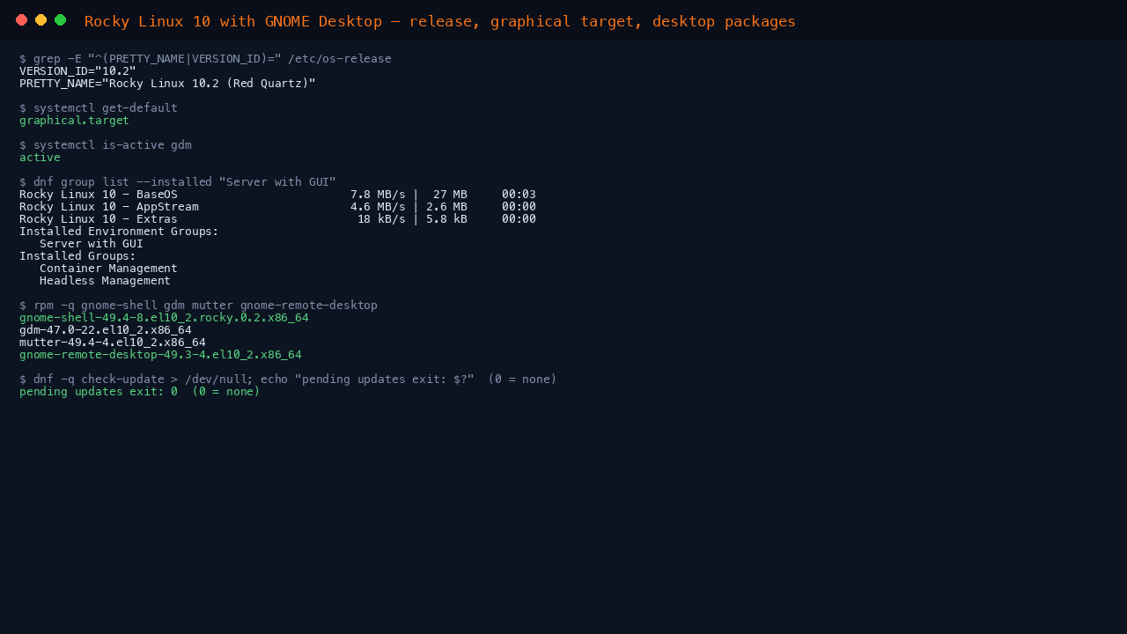Click the "00:03" elapsed time value

tap(519, 195)
